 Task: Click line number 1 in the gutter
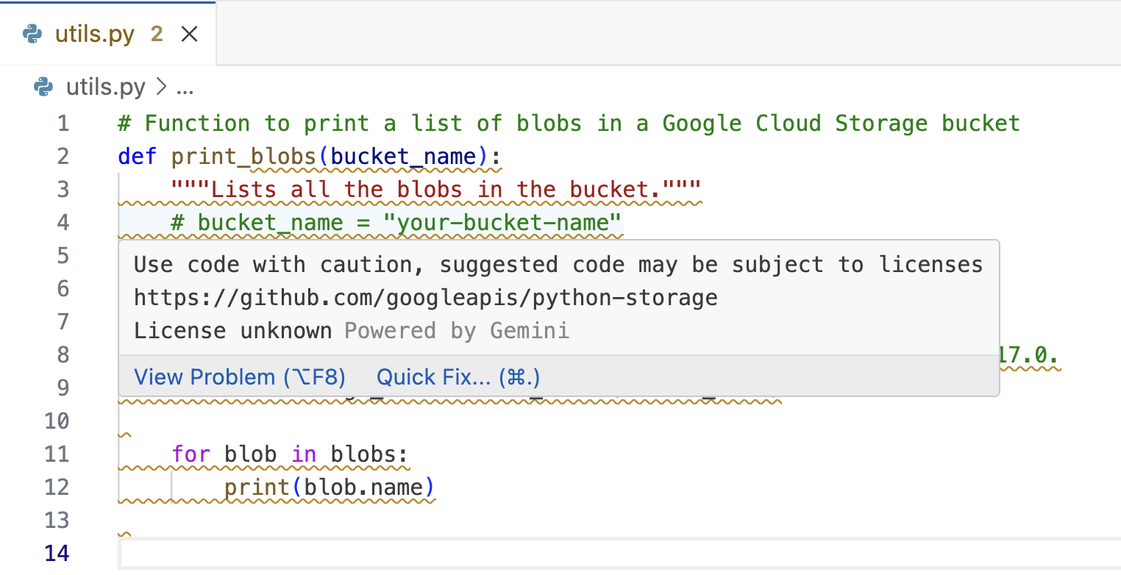tap(63, 124)
